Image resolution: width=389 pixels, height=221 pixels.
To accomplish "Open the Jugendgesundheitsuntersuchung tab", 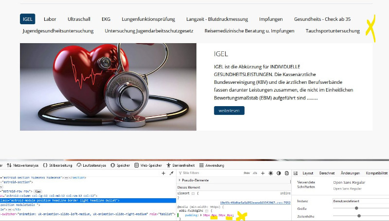I will point(58,31).
